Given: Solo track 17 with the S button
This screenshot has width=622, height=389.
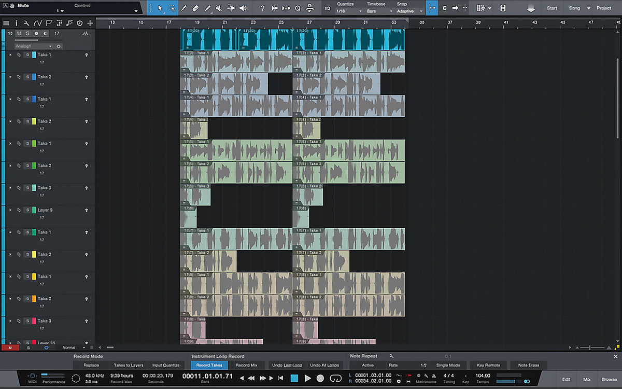Looking at the screenshot, I should coord(27,33).
